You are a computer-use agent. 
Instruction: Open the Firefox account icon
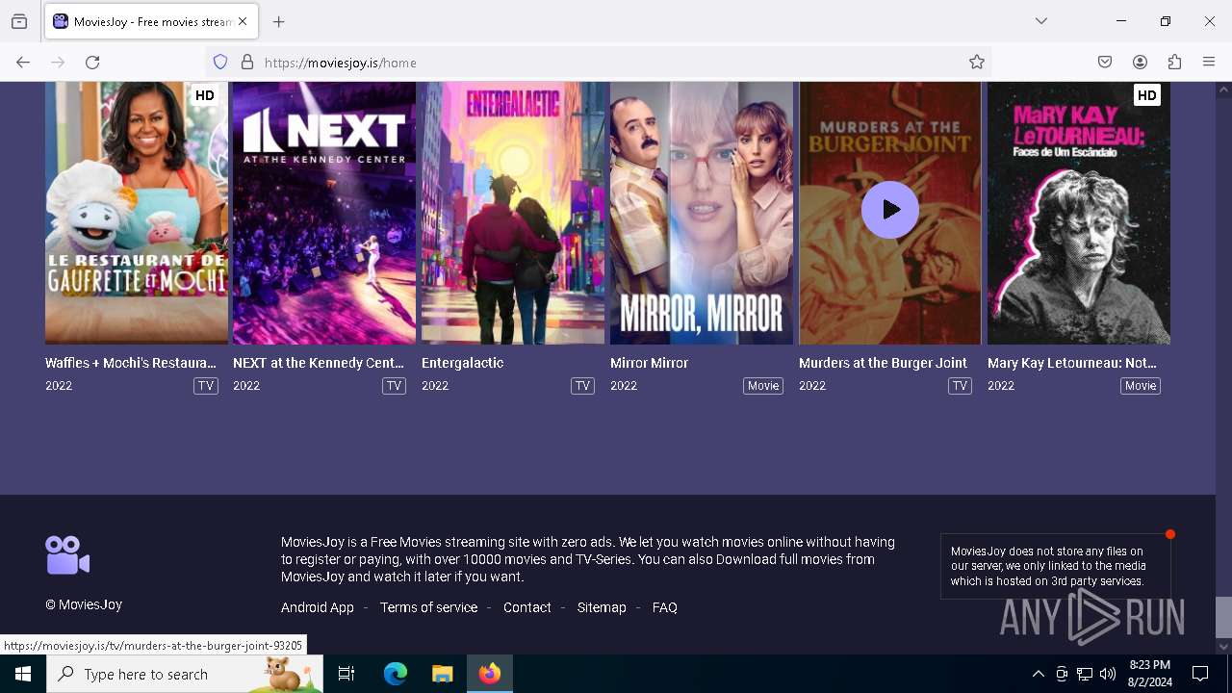1140,63
